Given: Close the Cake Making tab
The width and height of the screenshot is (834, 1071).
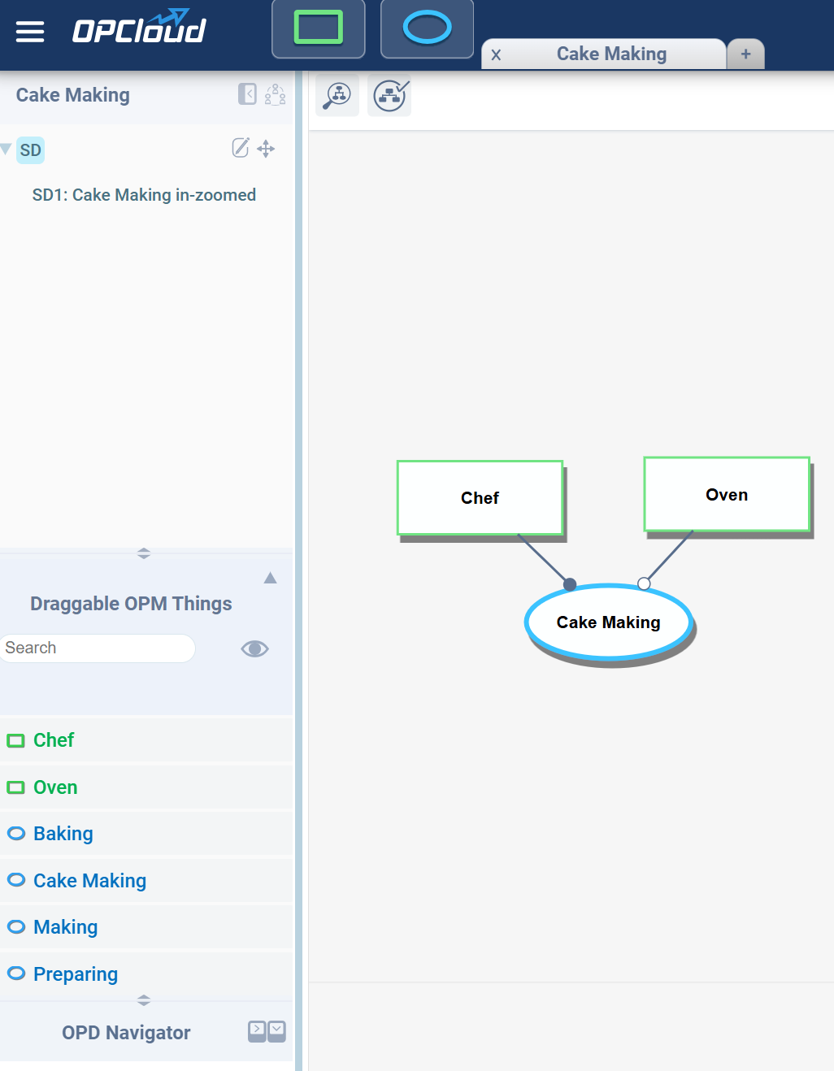Looking at the screenshot, I should (496, 55).
